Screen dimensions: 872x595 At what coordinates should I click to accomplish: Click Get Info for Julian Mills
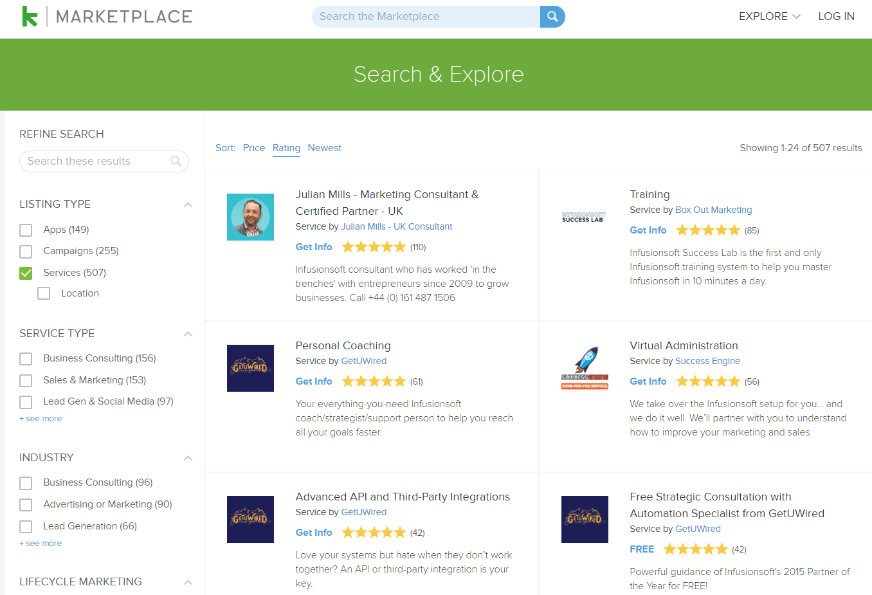tap(314, 247)
